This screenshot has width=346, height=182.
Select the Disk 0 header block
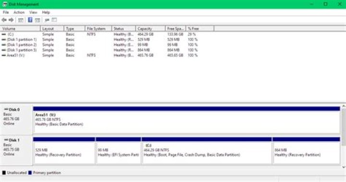point(16,120)
